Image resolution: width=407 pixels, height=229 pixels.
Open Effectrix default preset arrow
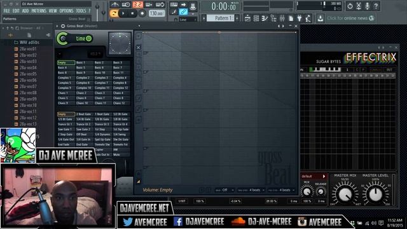(324, 177)
